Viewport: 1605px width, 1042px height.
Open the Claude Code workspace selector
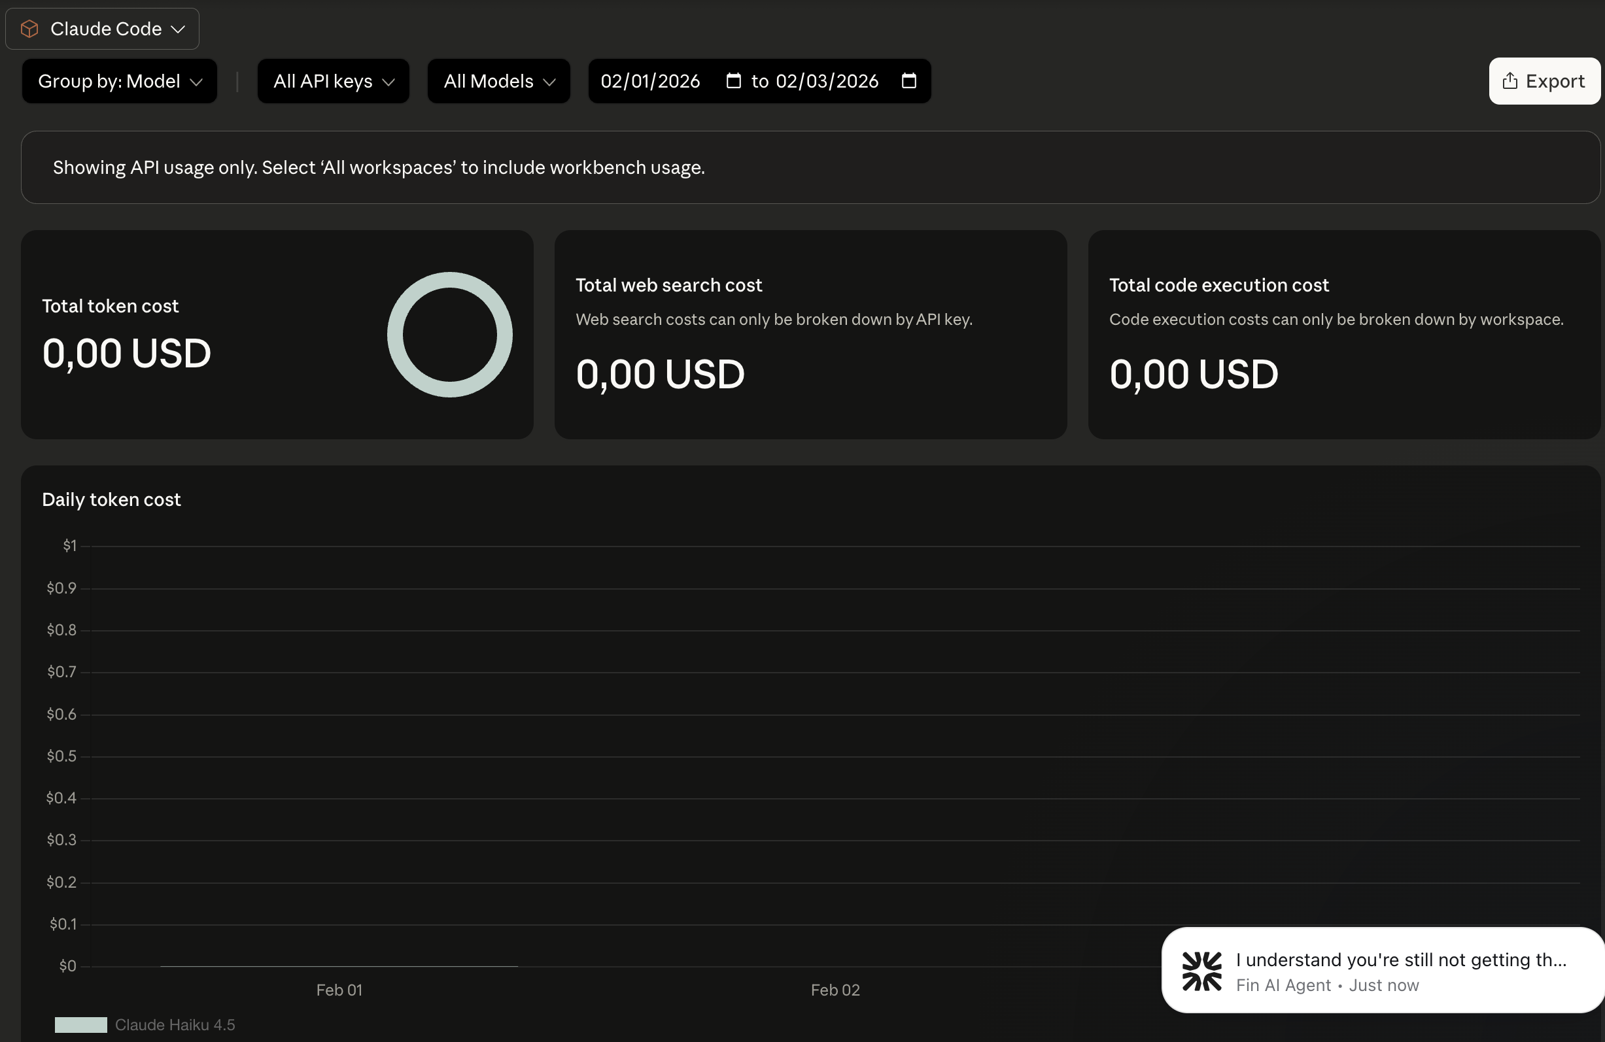point(102,29)
